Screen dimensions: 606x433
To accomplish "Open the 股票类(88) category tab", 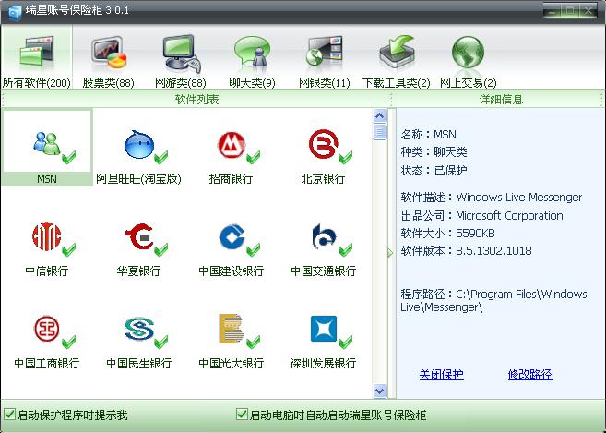I will 109,61.
